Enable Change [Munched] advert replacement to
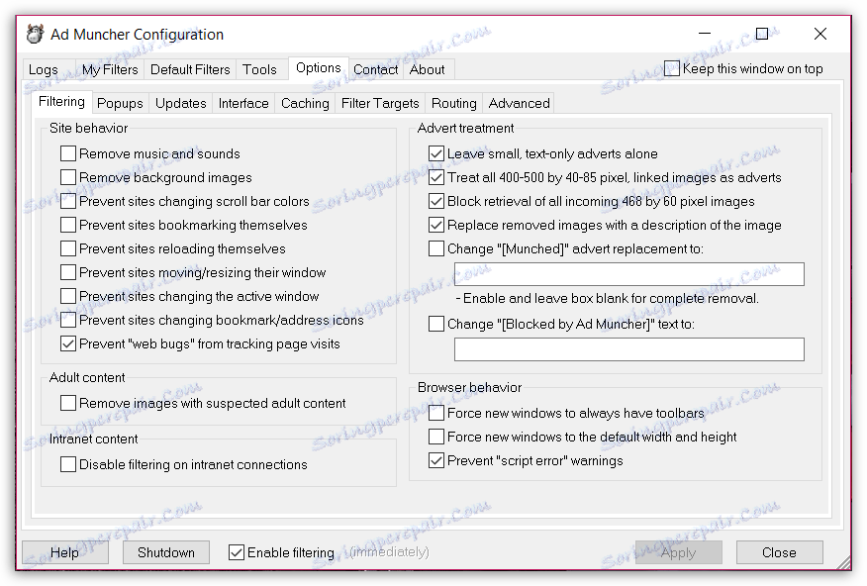Screen dimensions: 867x586 [x=436, y=248]
